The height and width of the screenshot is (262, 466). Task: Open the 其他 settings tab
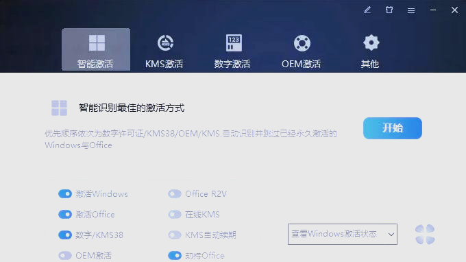(370, 51)
